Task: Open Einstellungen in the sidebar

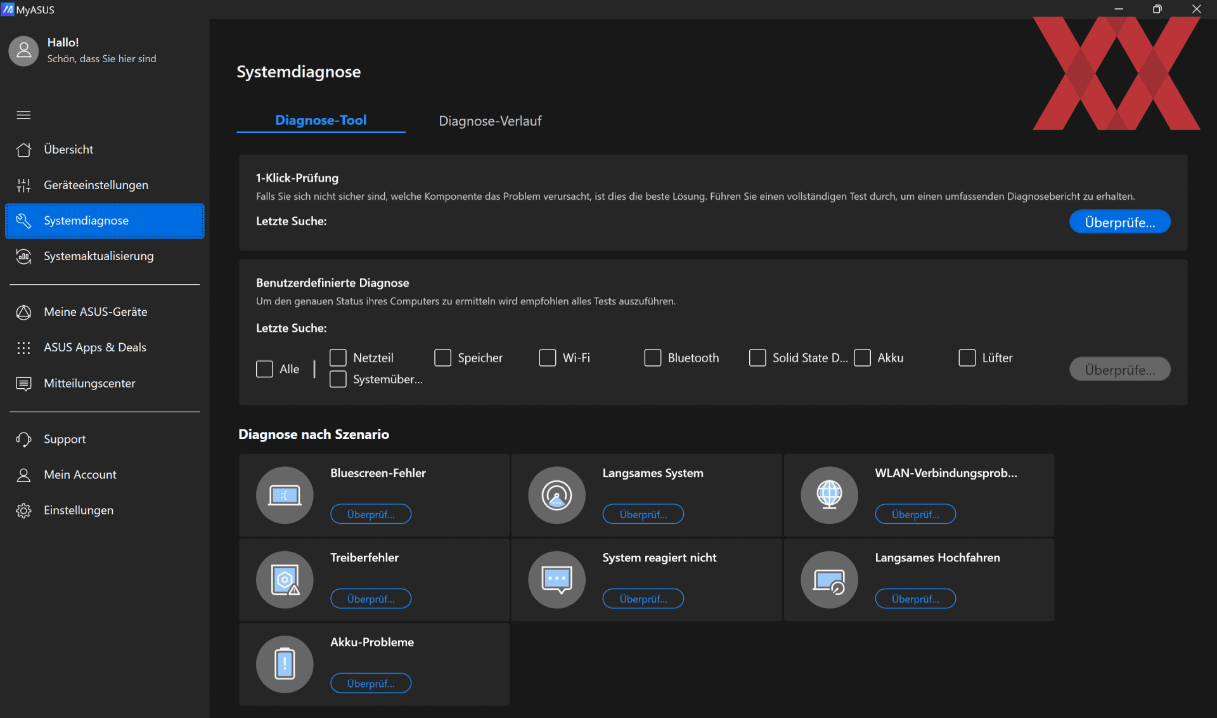Action: (x=105, y=511)
